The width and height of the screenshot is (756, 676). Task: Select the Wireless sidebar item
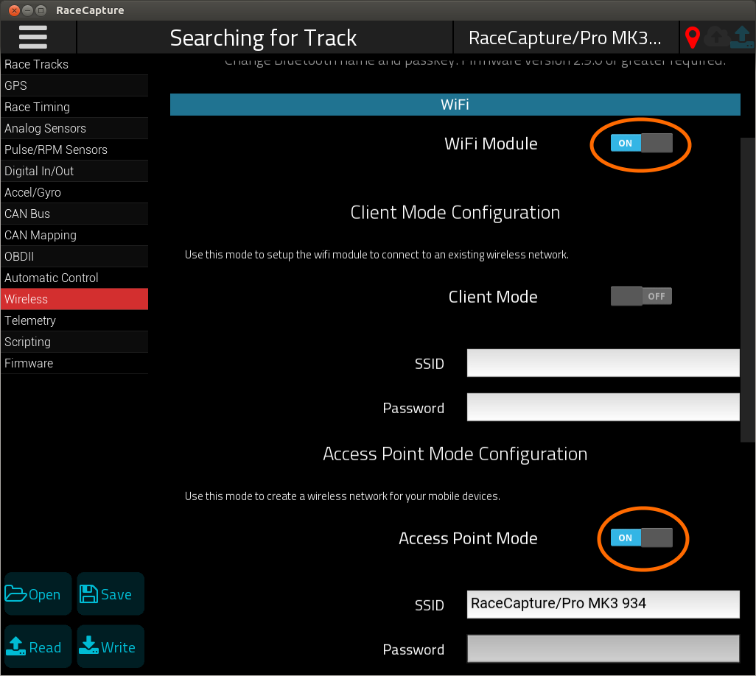click(74, 299)
